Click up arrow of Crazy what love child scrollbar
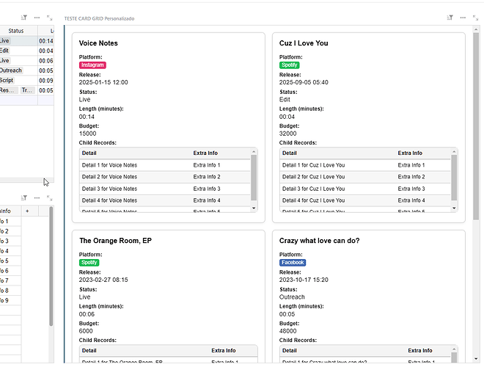The width and height of the screenshot is (484, 367). (454, 349)
